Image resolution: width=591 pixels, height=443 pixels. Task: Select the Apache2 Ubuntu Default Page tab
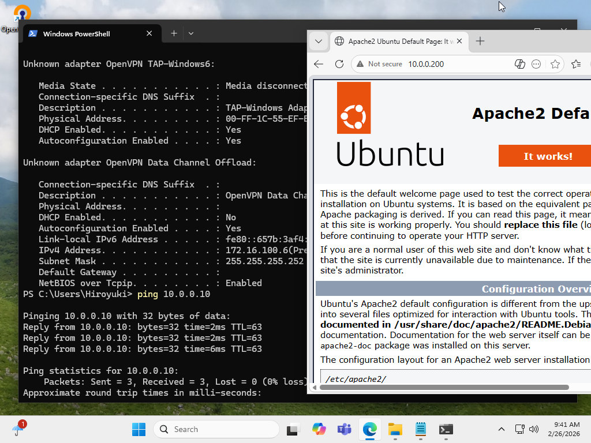pyautogui.click(x=399, y=42)
